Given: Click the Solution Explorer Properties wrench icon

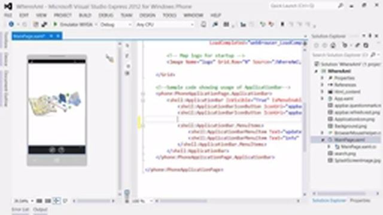Looking at the screenshot, I should pos(357,45).
